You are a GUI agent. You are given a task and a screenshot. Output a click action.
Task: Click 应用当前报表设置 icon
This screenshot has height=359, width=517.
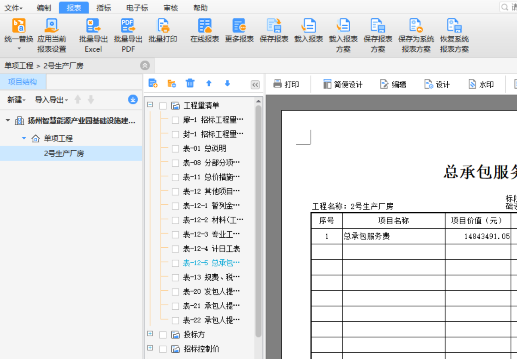[x=52, y=26]
